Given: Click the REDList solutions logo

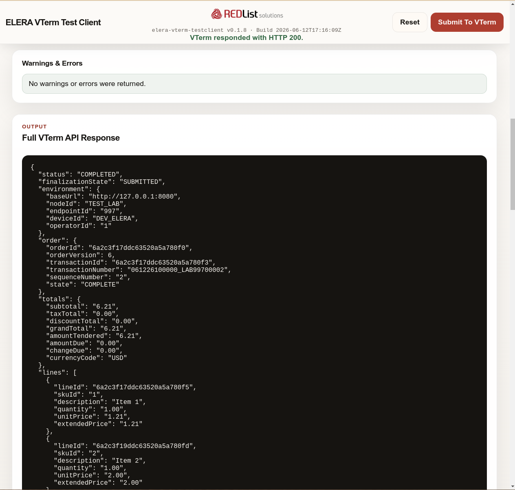Looking at the screenshot, I should pyautogui.click(x=247, y=14).
